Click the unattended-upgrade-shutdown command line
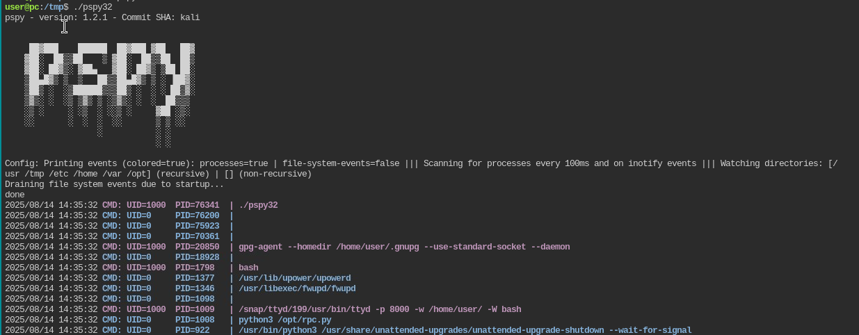This screenshot has width=859, height=335. [465, 330]
